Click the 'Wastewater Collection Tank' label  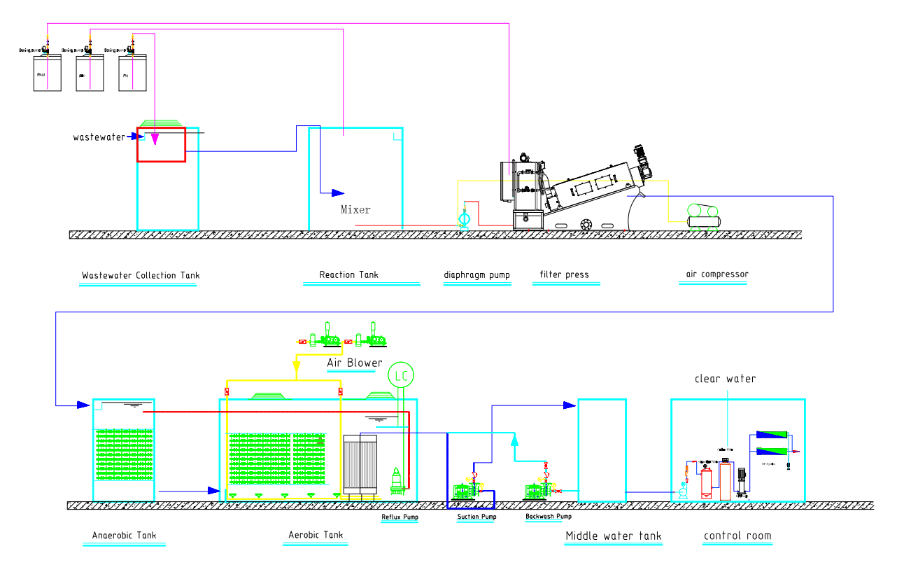[141, 275]
